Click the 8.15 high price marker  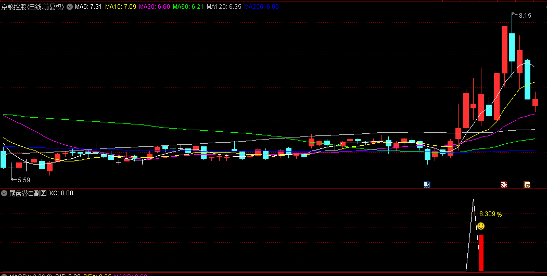[x=525, y=16]
